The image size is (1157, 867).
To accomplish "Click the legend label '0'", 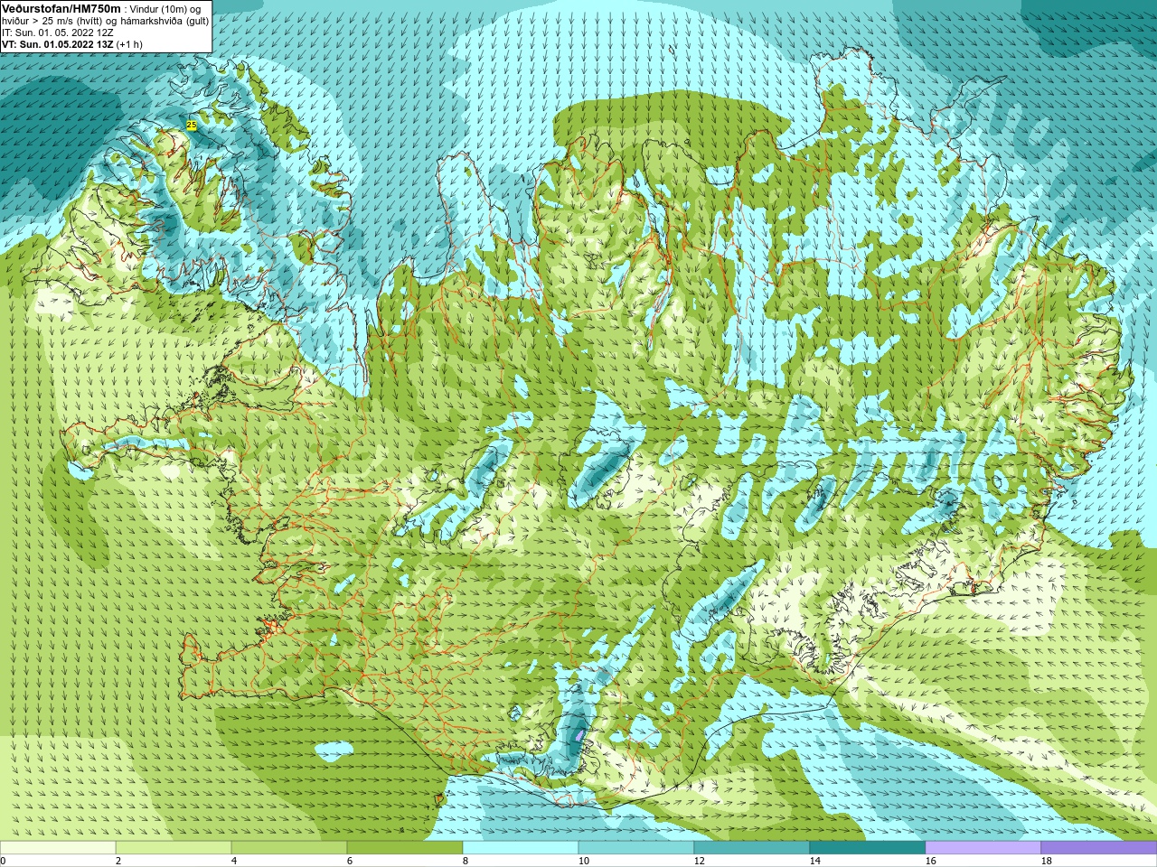I will 3,861.
